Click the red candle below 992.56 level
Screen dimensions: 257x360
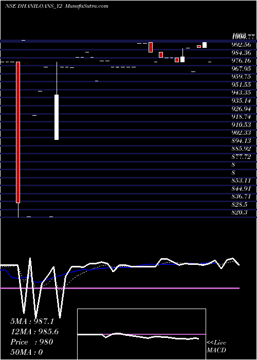(151, 47)
